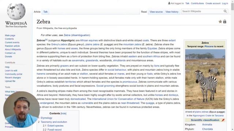Click the Wikipedia globe logo

pos(16,12)
